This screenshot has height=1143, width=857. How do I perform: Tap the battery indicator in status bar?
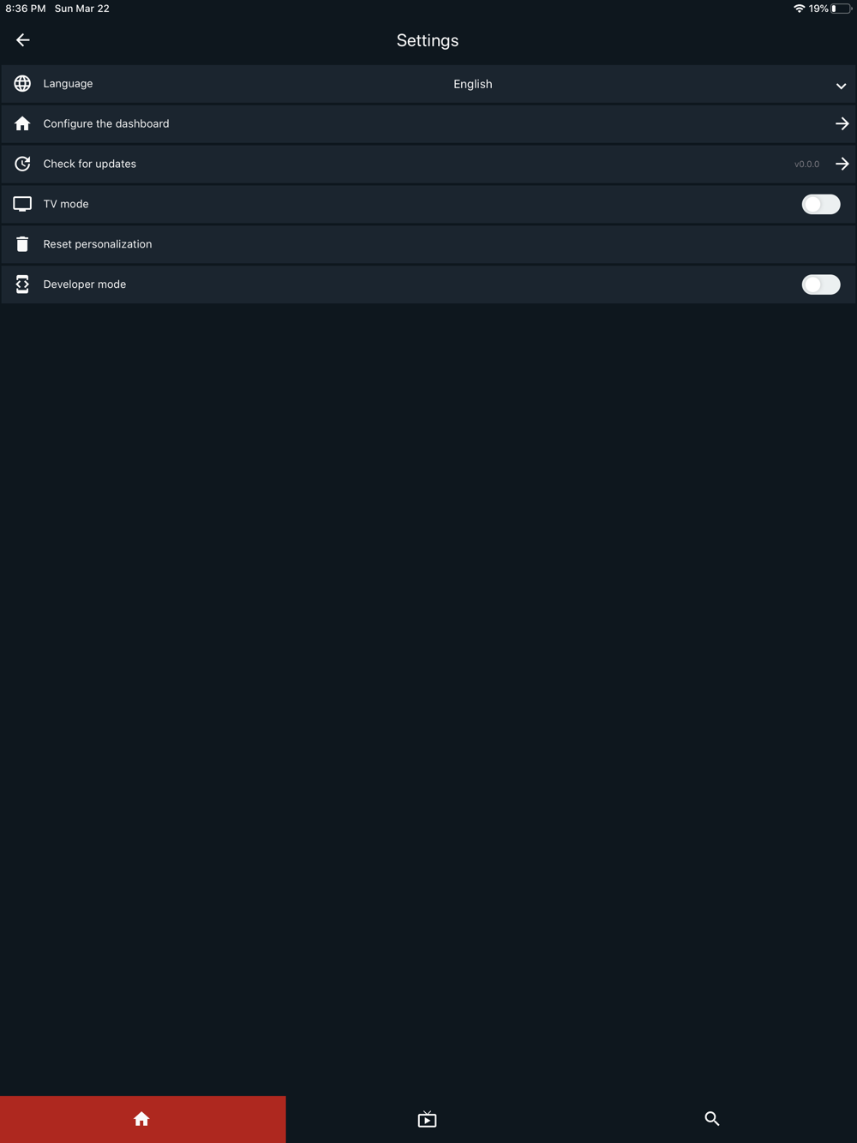(841, 9)
